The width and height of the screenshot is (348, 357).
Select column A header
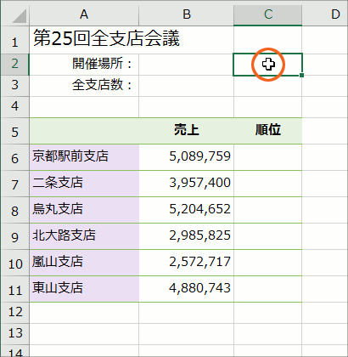[84, 14]
